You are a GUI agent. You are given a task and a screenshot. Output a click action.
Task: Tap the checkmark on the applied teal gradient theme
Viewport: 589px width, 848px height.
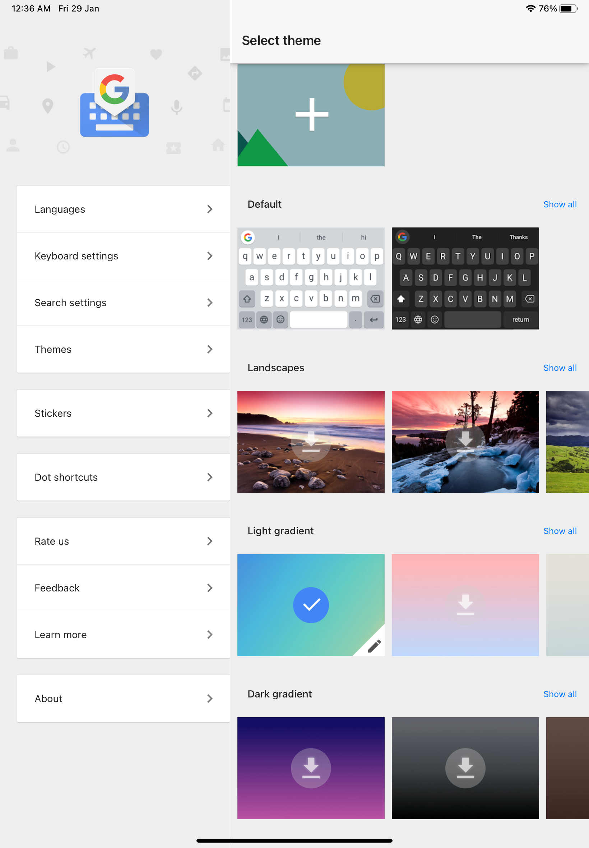(311, 605)
